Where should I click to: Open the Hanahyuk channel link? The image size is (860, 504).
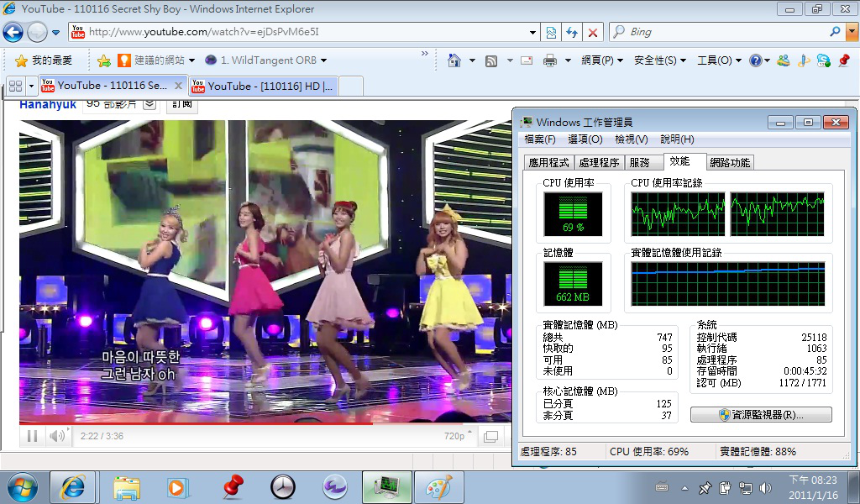pos(48,104)
